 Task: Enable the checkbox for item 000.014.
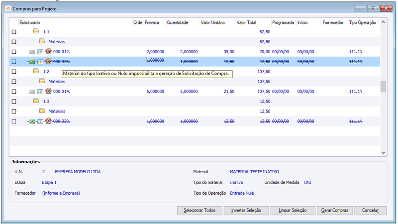[x=14, y=92]
